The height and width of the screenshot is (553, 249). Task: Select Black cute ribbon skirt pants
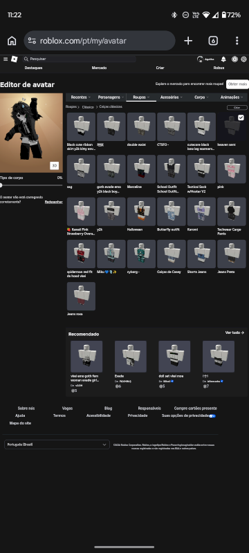(x=81, y=127)
